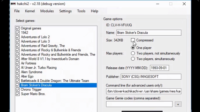Image resolution: width=200 pixels, height=112 pixels.
Task: Close the hakchi2 window
Action: pyautogui.click(x=184, y=4)
